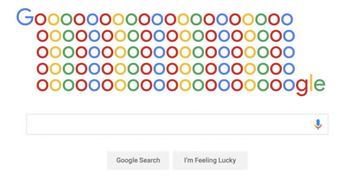The image size is (346, 180).
Task: Click the first red o in the bottom row
Action: [43, 85]
